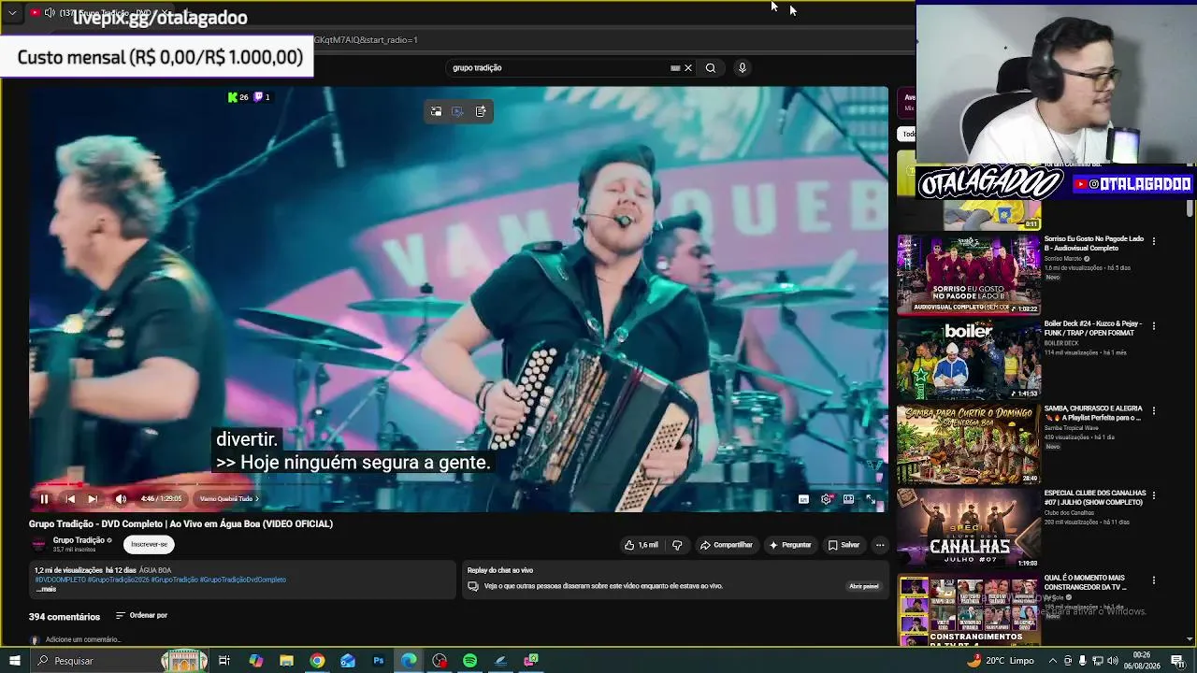Open Copilot from the taskbar
The height and width of the screenshot is (673, 1197).
(x=256, y=661)
